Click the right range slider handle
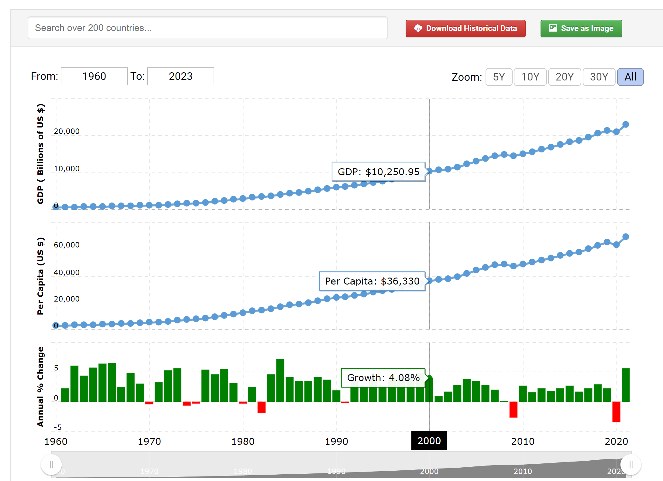This screenshot has width=663, height=481. [x=630, y=464]
